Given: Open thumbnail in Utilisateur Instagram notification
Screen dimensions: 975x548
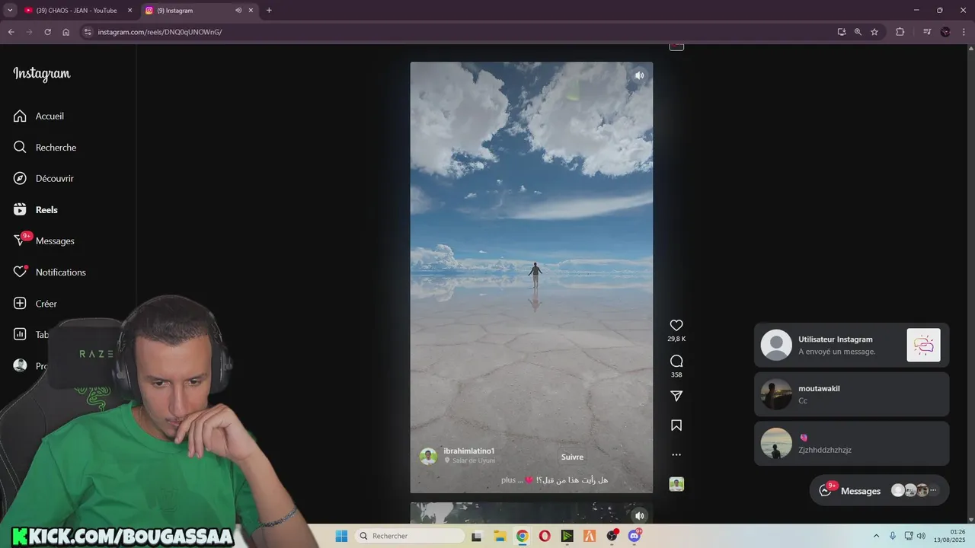Looking at the screenshot, I should [x=923, y=346].
